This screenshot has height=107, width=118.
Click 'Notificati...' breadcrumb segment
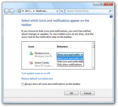42,11
